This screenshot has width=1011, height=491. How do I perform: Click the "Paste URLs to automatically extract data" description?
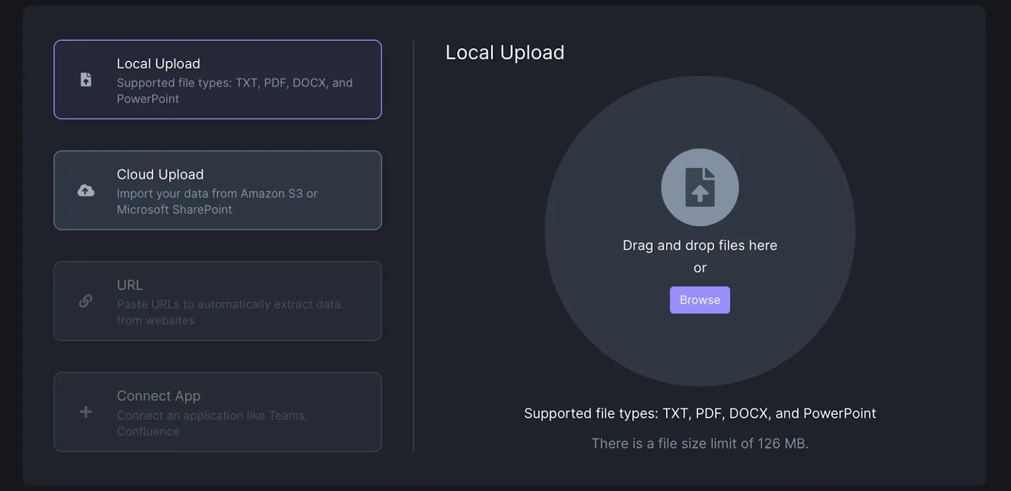coord(228,312)
